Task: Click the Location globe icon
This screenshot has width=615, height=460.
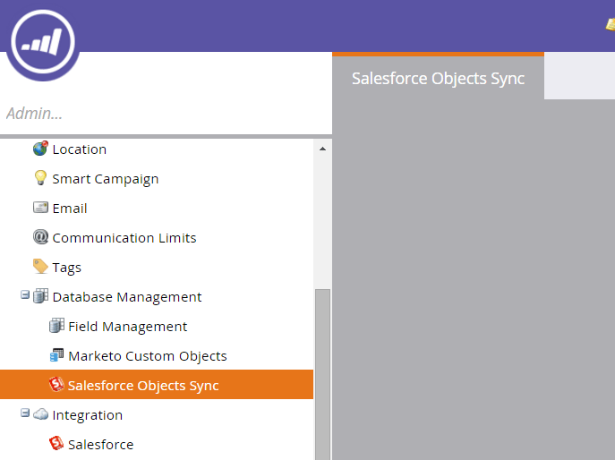Action: 40,149
